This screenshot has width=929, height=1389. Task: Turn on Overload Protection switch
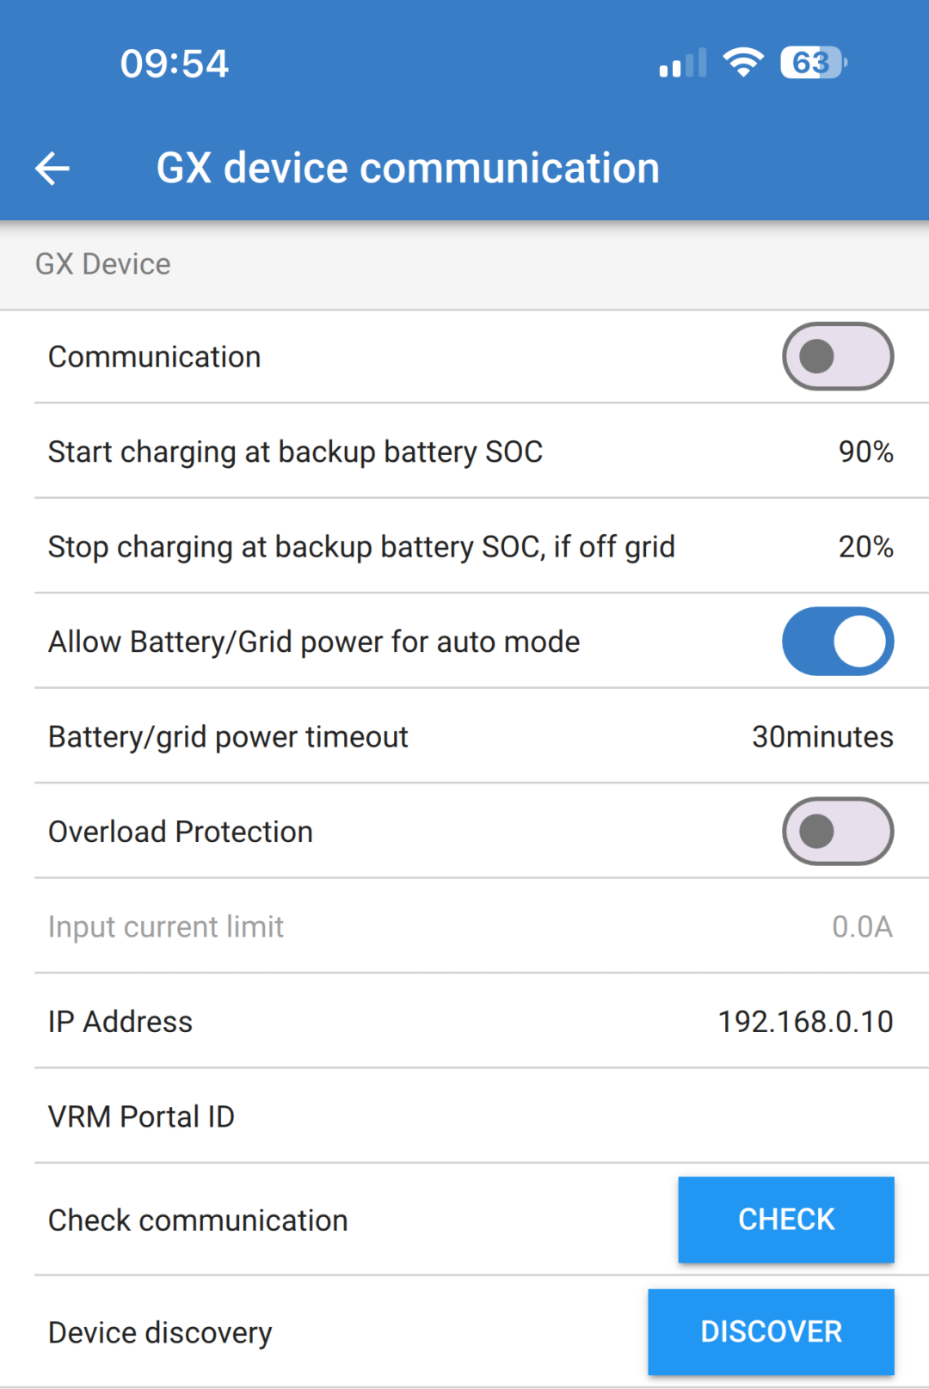(x=837, y=832)
